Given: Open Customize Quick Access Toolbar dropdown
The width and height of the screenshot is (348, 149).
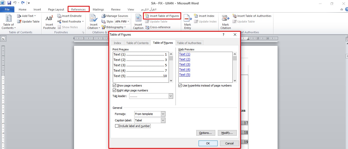Looking at the screenshot, I should coord(29,3).
